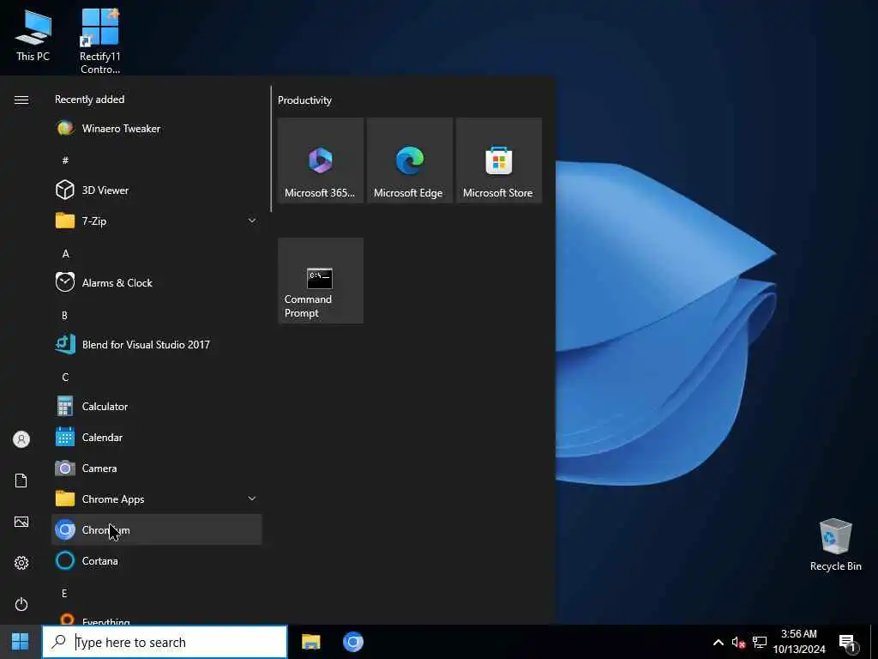Open Chromium from taskbar
Image resolution: width=878 pixels, height=659 pixels.
click(x=352, y=642)
